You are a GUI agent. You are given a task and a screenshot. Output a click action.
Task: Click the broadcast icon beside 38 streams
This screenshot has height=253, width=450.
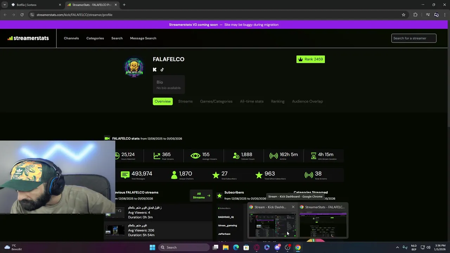click(x=309, y=175)
